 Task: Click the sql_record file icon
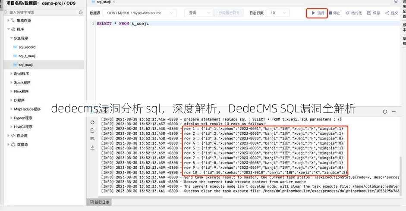pos(15,47)
